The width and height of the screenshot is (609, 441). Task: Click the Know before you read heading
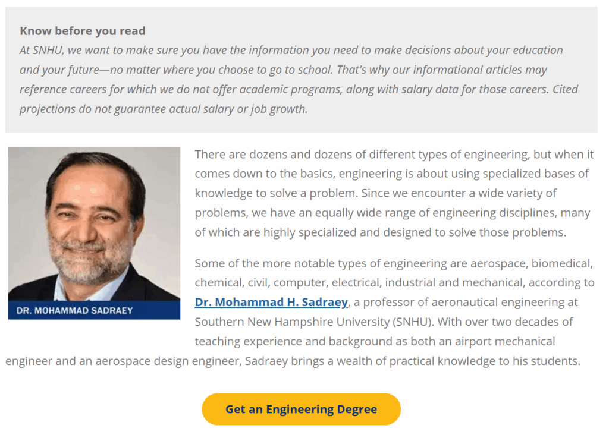point(82,31)
